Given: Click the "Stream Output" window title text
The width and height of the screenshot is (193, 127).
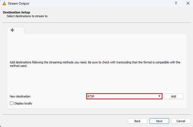Looking at the screenshot, I should click(x=18, y=3).
